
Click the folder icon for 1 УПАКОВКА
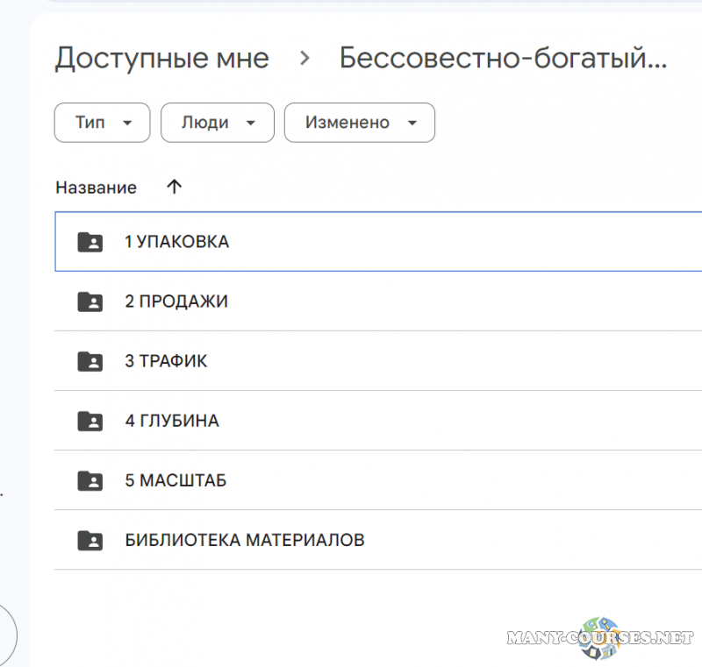point(90,242)
